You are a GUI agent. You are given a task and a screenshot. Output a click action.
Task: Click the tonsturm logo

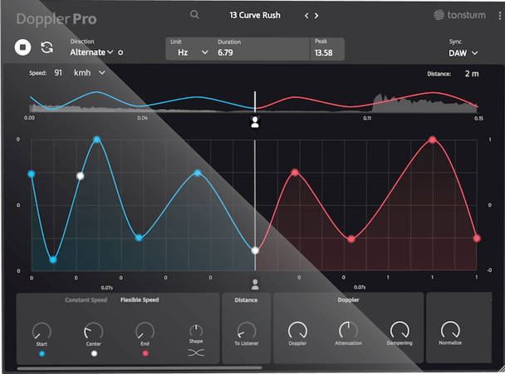tap(461, 15)
